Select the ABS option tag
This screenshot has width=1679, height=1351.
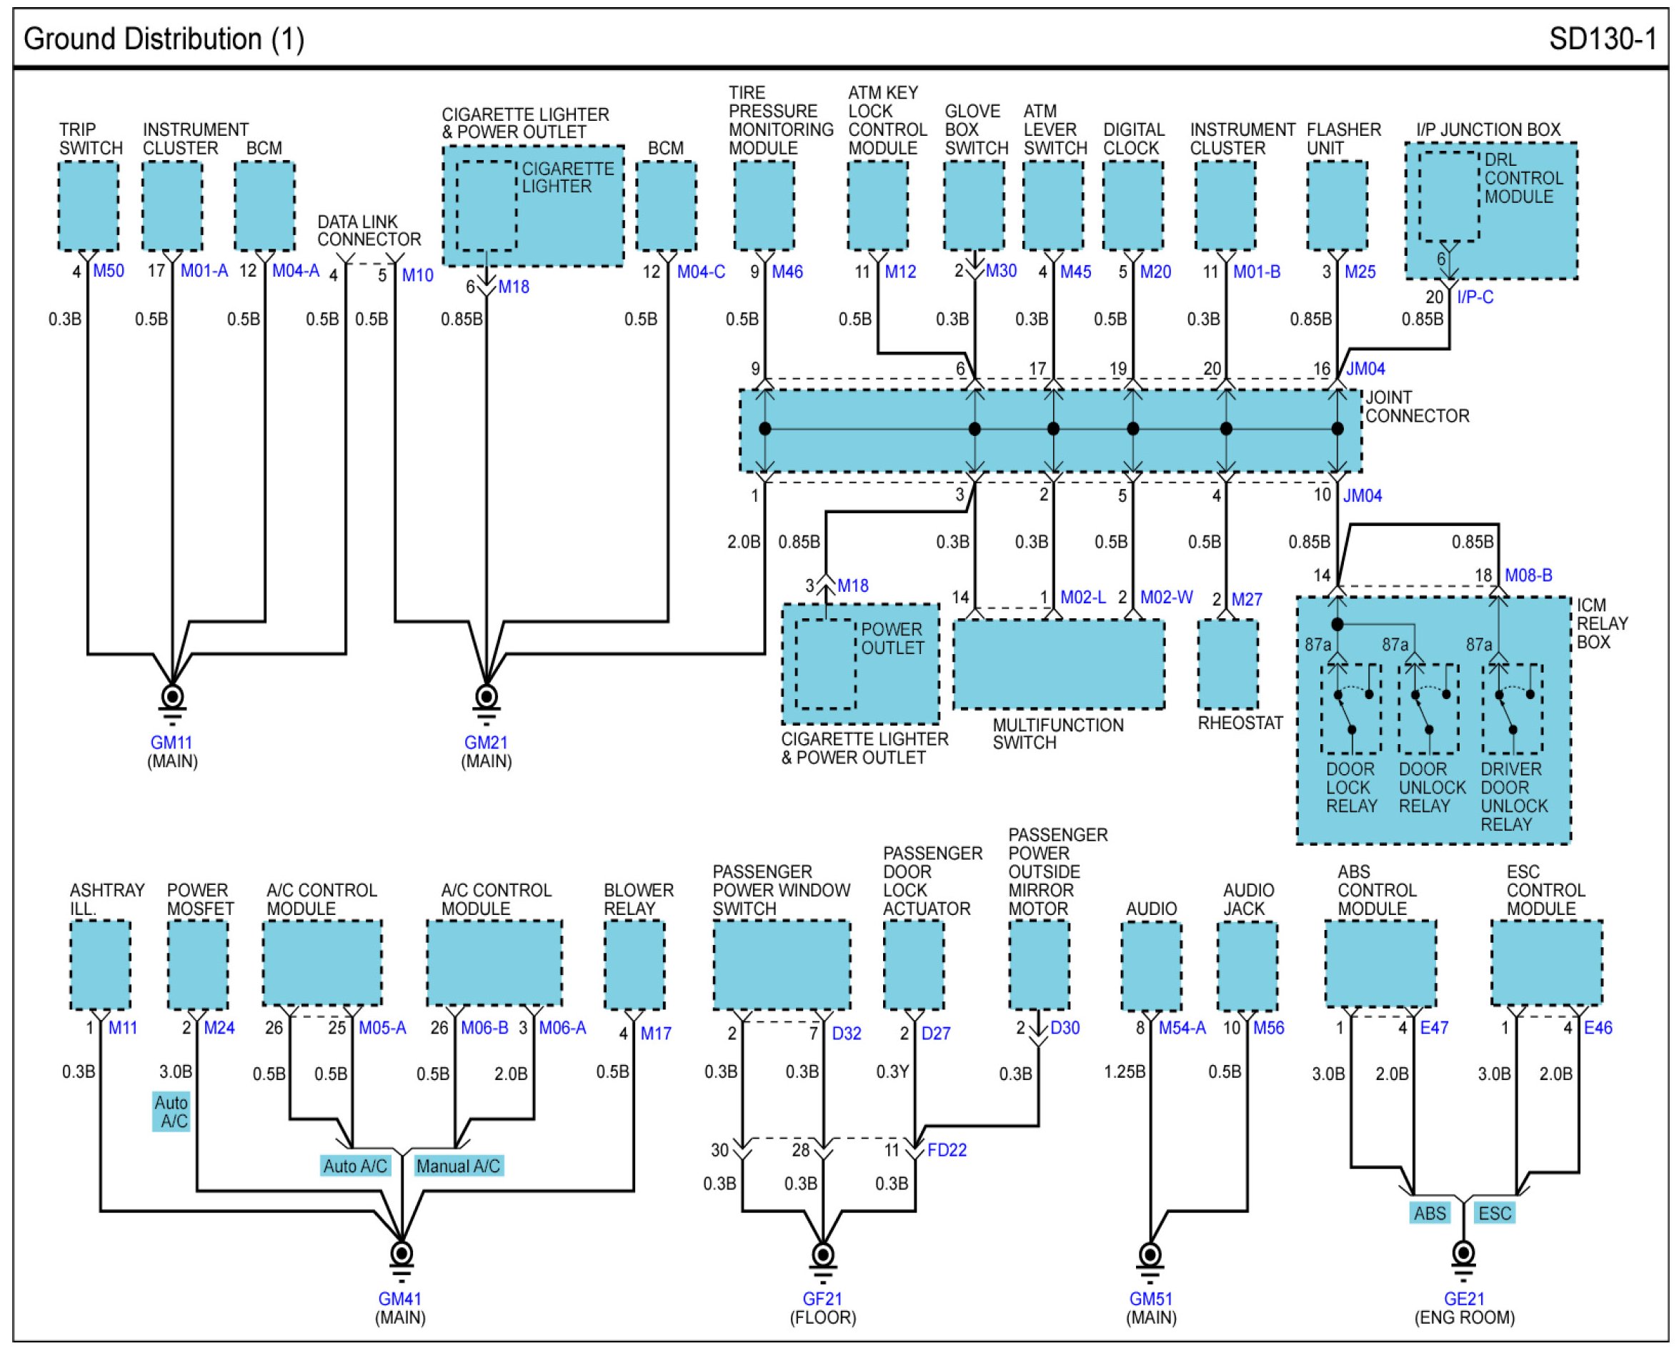coord(1430,1213)
